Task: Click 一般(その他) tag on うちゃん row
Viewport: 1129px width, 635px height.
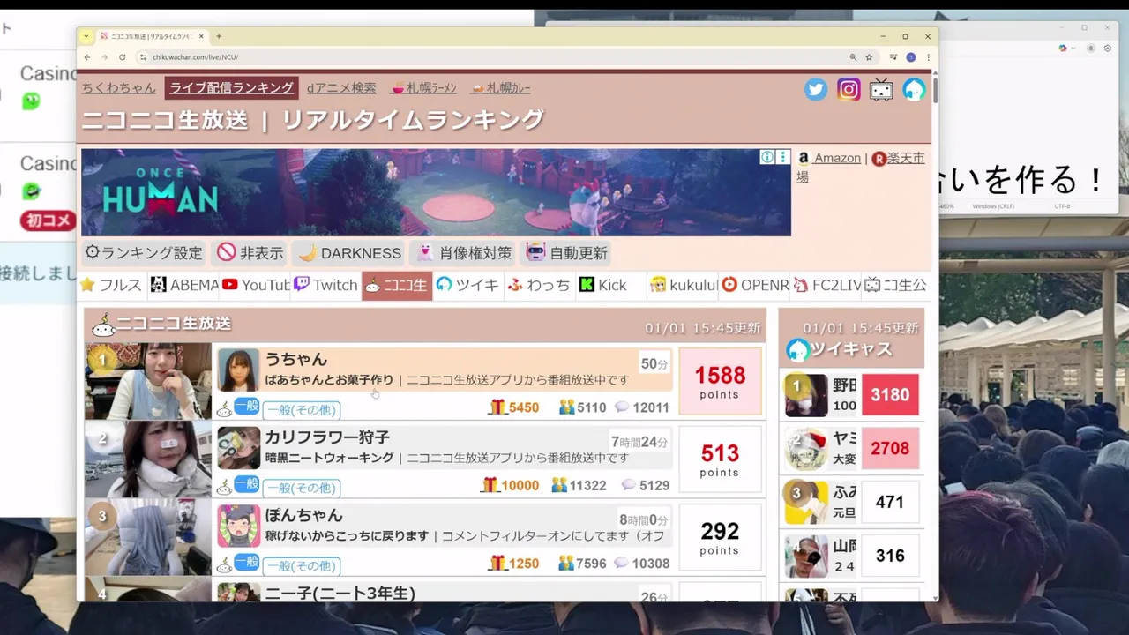Action: coord(302,410)
